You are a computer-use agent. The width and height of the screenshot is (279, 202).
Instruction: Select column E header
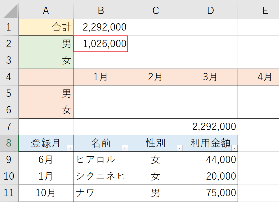tap(258, 11)
